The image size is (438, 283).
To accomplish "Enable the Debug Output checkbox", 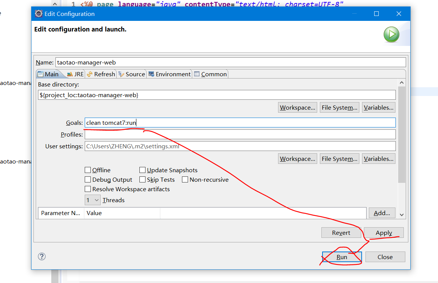I will click(88, 179).
